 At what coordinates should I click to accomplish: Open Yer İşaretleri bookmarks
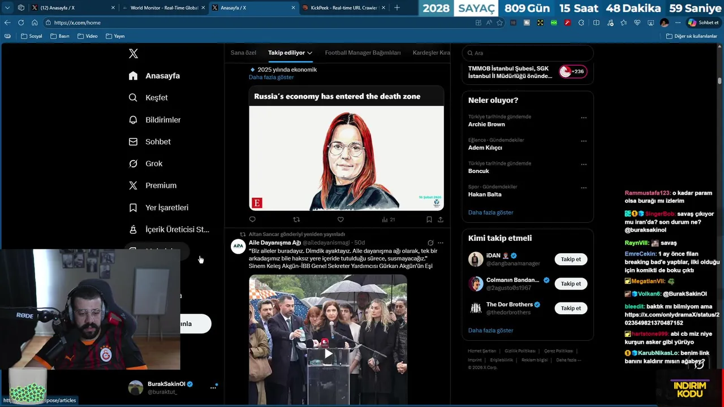tap(159, 207)
